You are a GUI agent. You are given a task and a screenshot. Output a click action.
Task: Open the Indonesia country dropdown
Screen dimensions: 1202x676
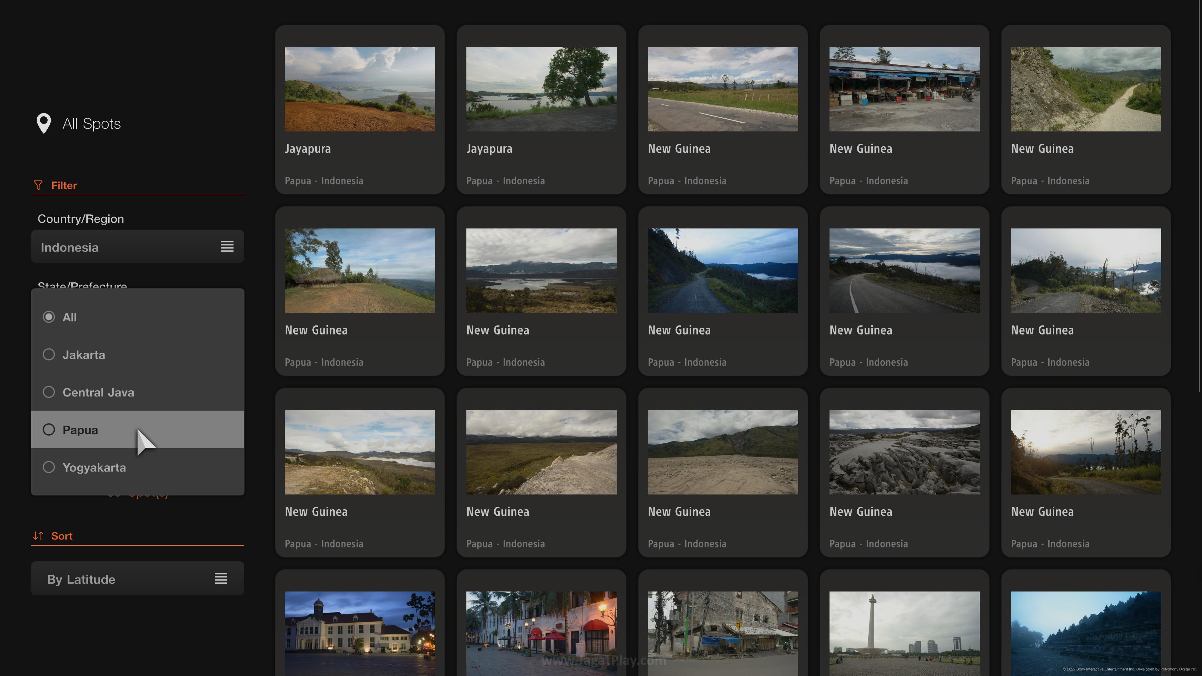[x=137, y=247]
